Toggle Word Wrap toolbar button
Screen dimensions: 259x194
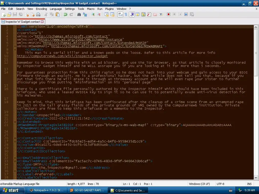pos(120,14)
